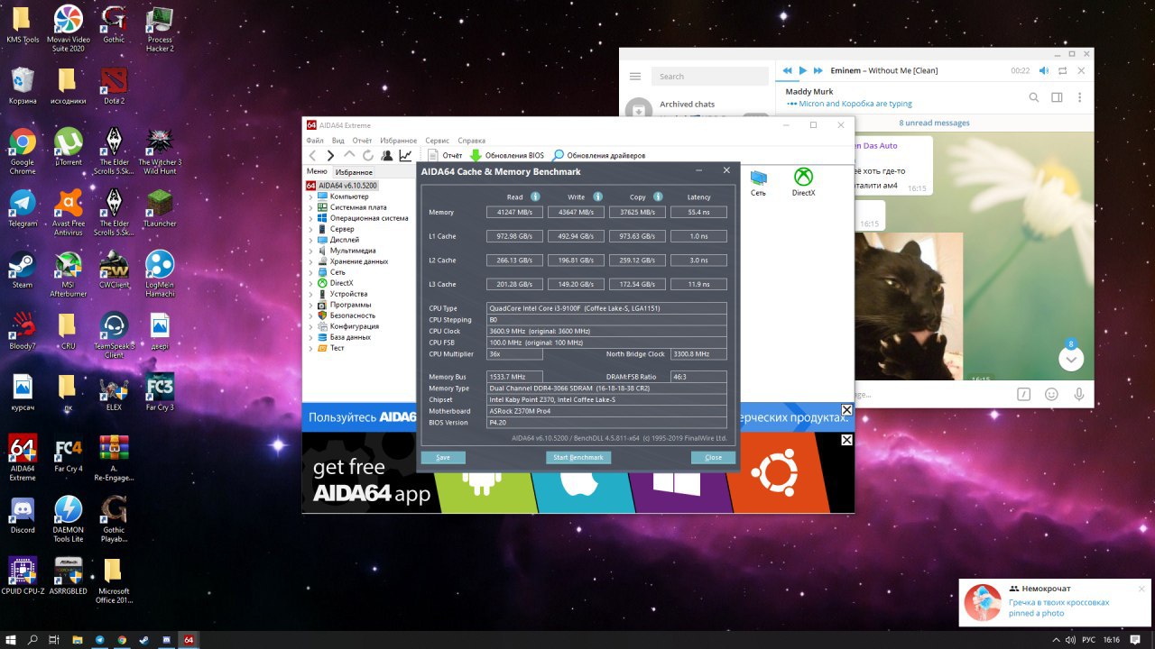Viewport: 1155px width, 649px height.
Task: Search in Maddy Murk chat
Action: coord(1034,97)
